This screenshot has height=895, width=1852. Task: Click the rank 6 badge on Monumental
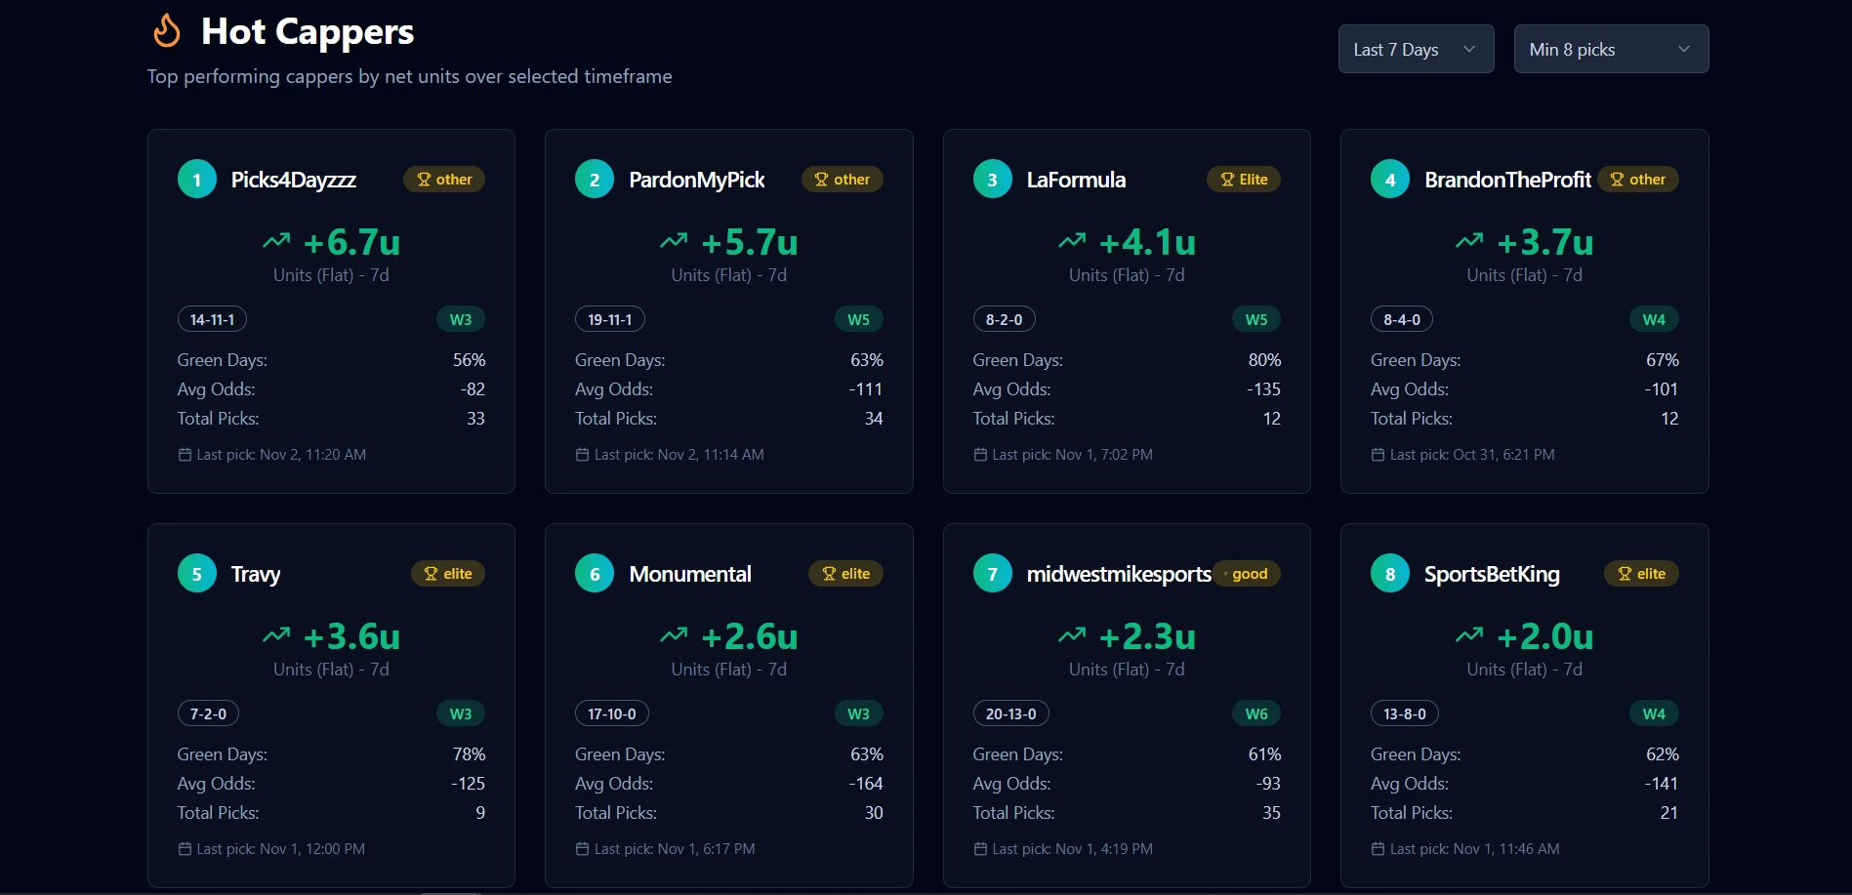(x=595, y=574)
